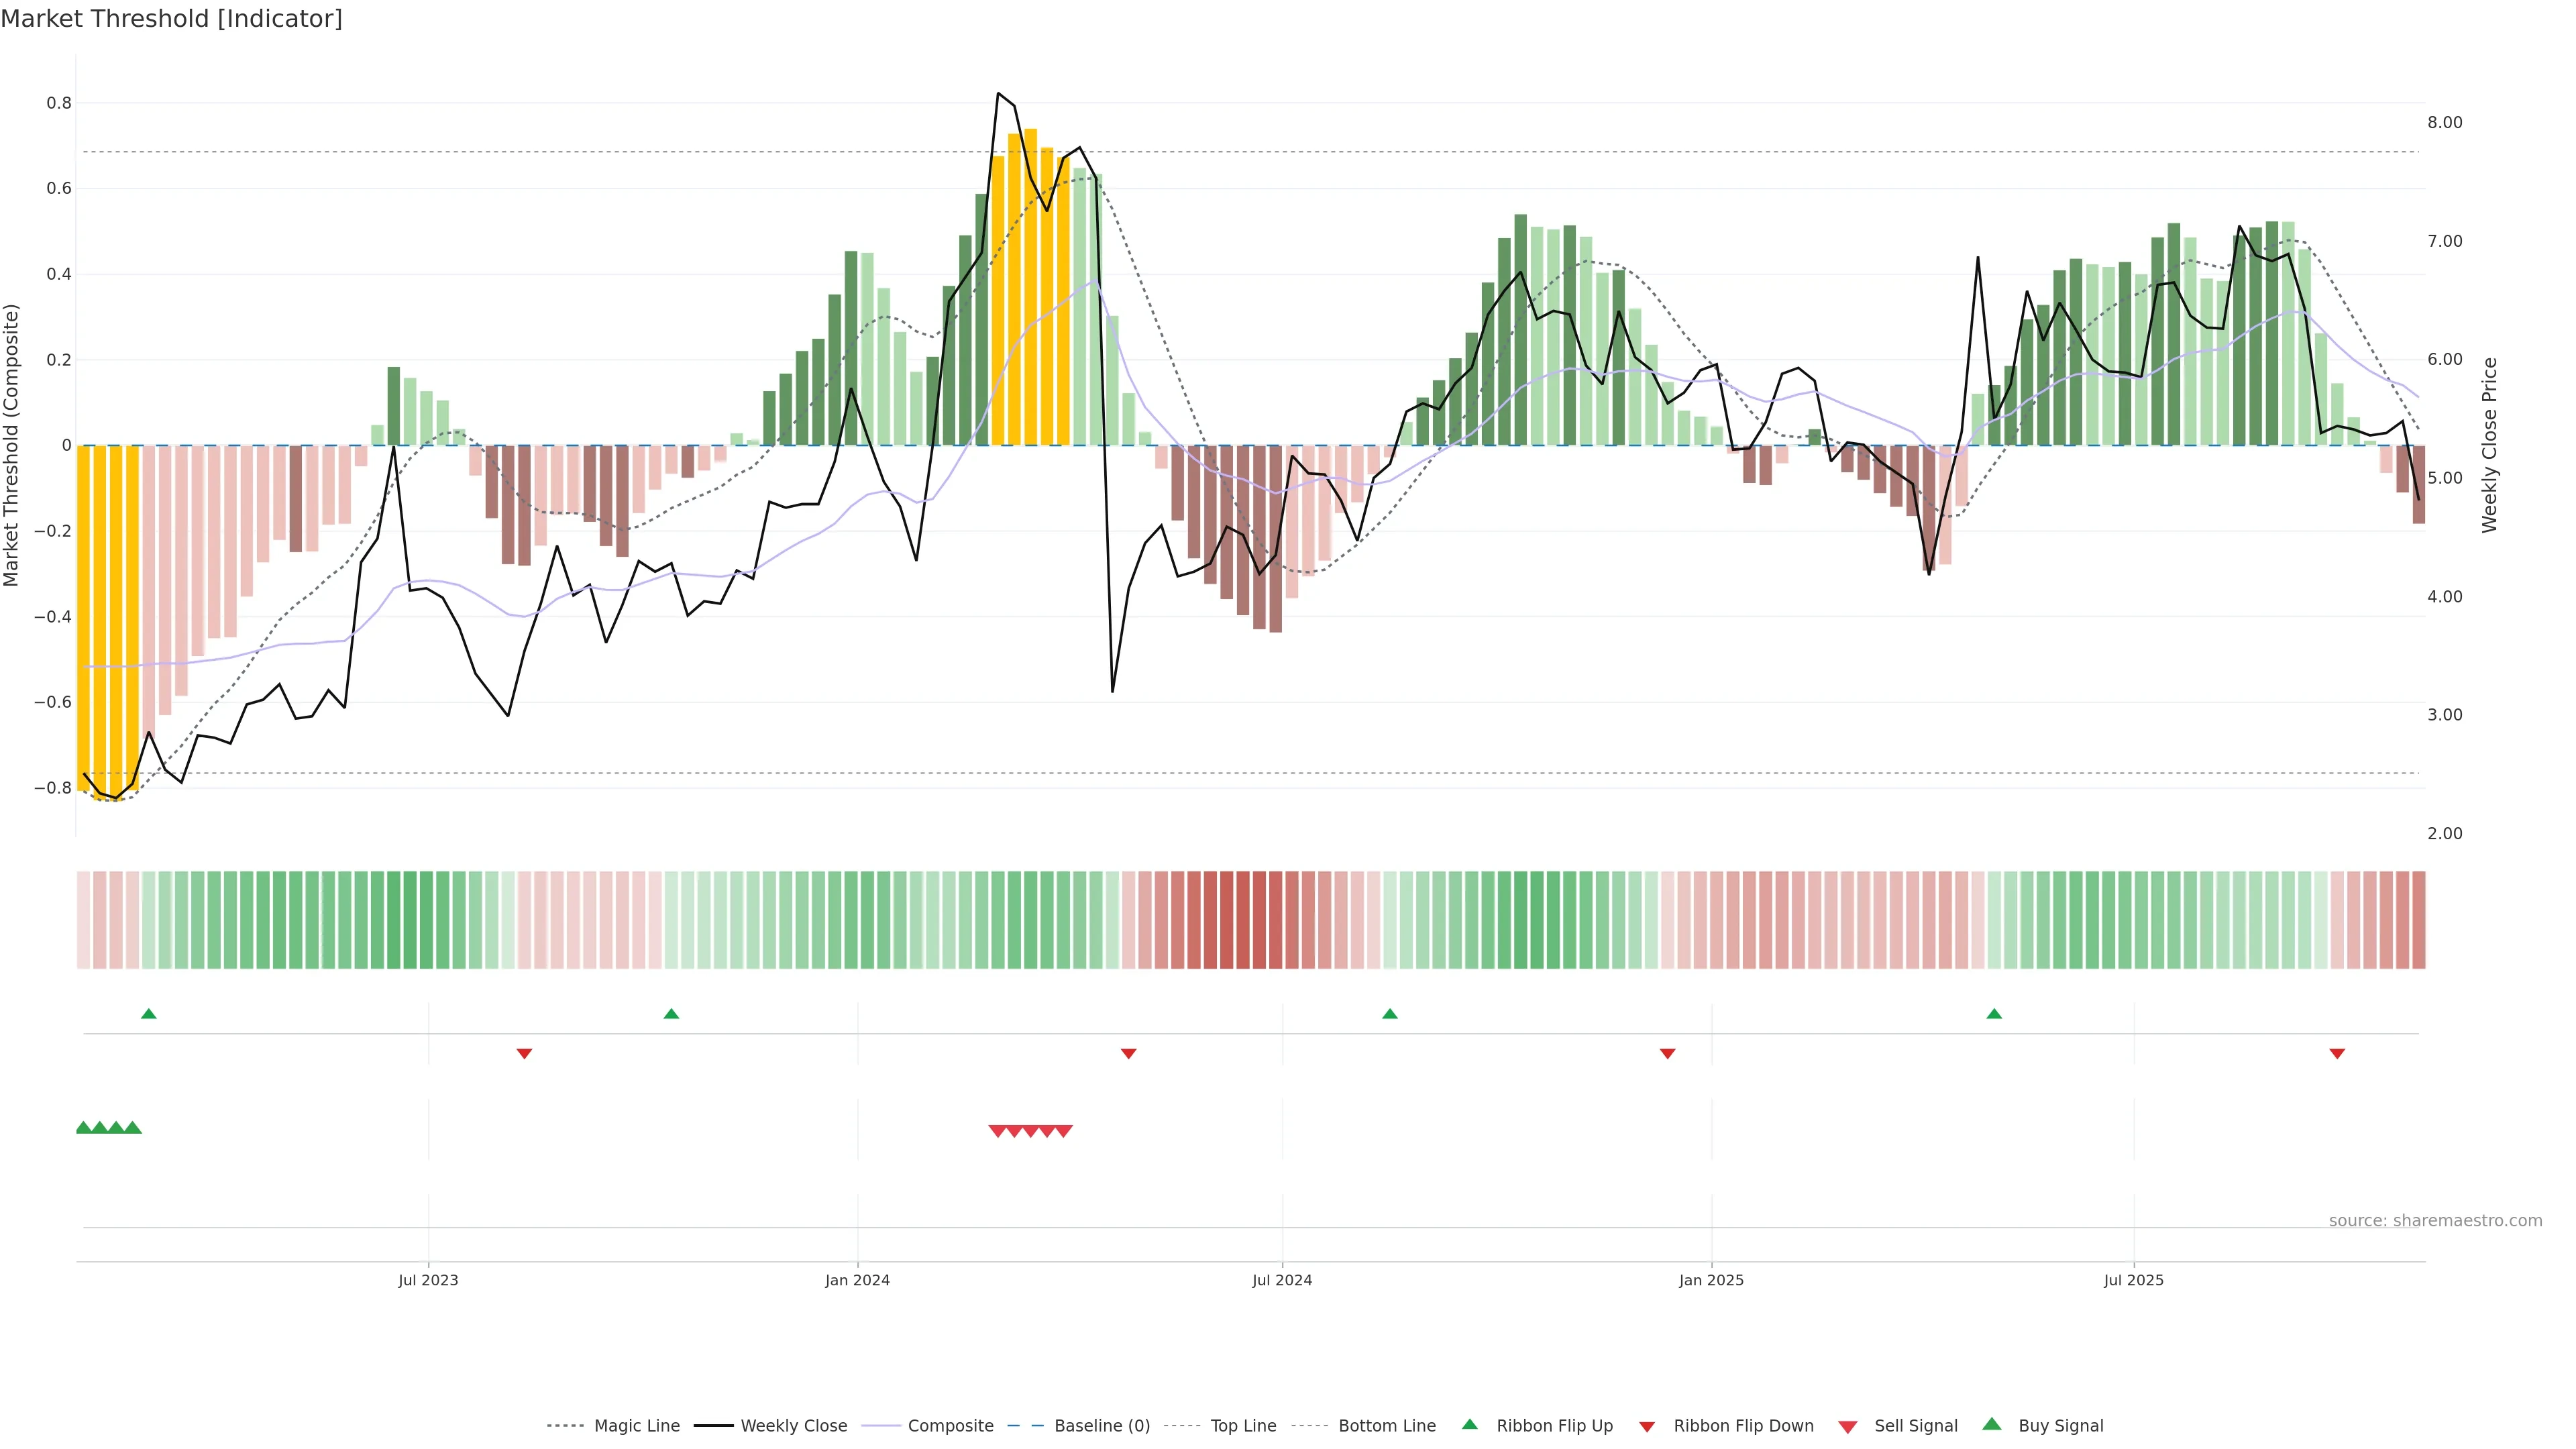Toggle Top Line legend entry

pyautogui.click(x=1243, y=1426)
